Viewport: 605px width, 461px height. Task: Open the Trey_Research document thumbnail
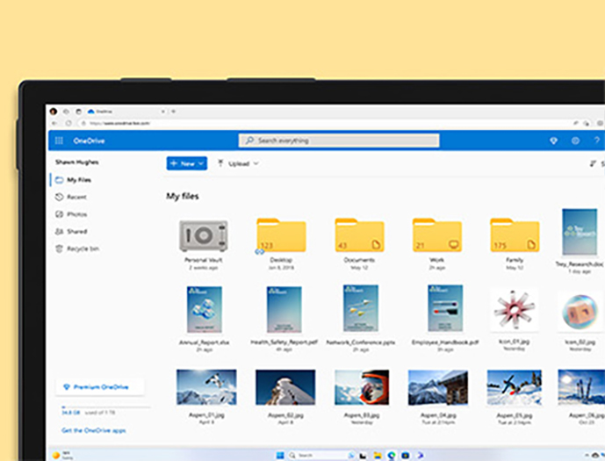tap(580, 232)
